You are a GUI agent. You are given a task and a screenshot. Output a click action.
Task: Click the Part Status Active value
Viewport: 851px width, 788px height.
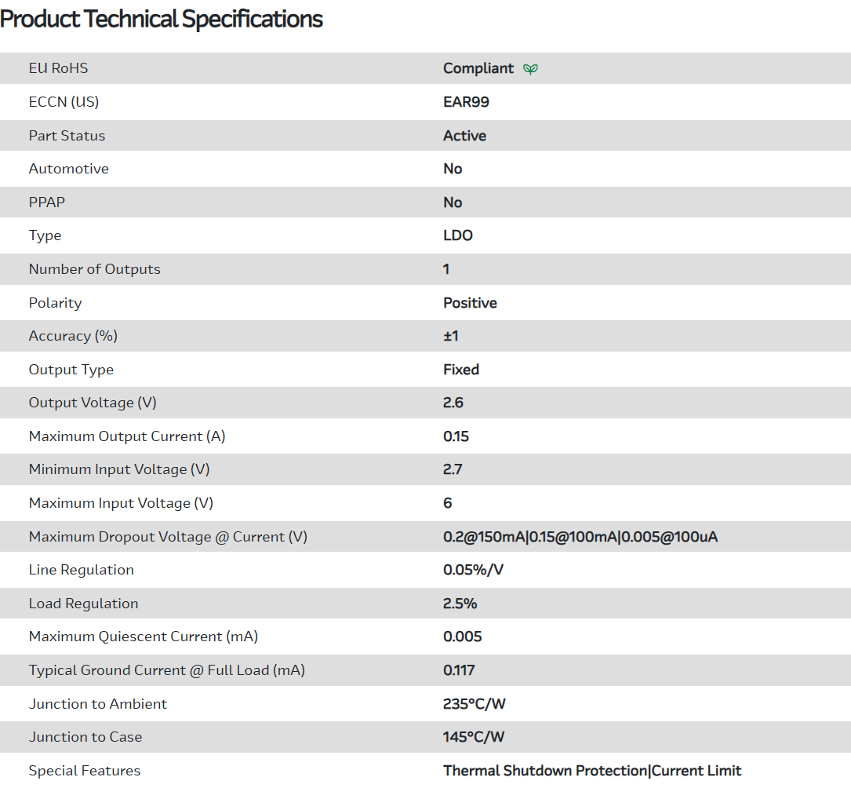click(464, 136)
